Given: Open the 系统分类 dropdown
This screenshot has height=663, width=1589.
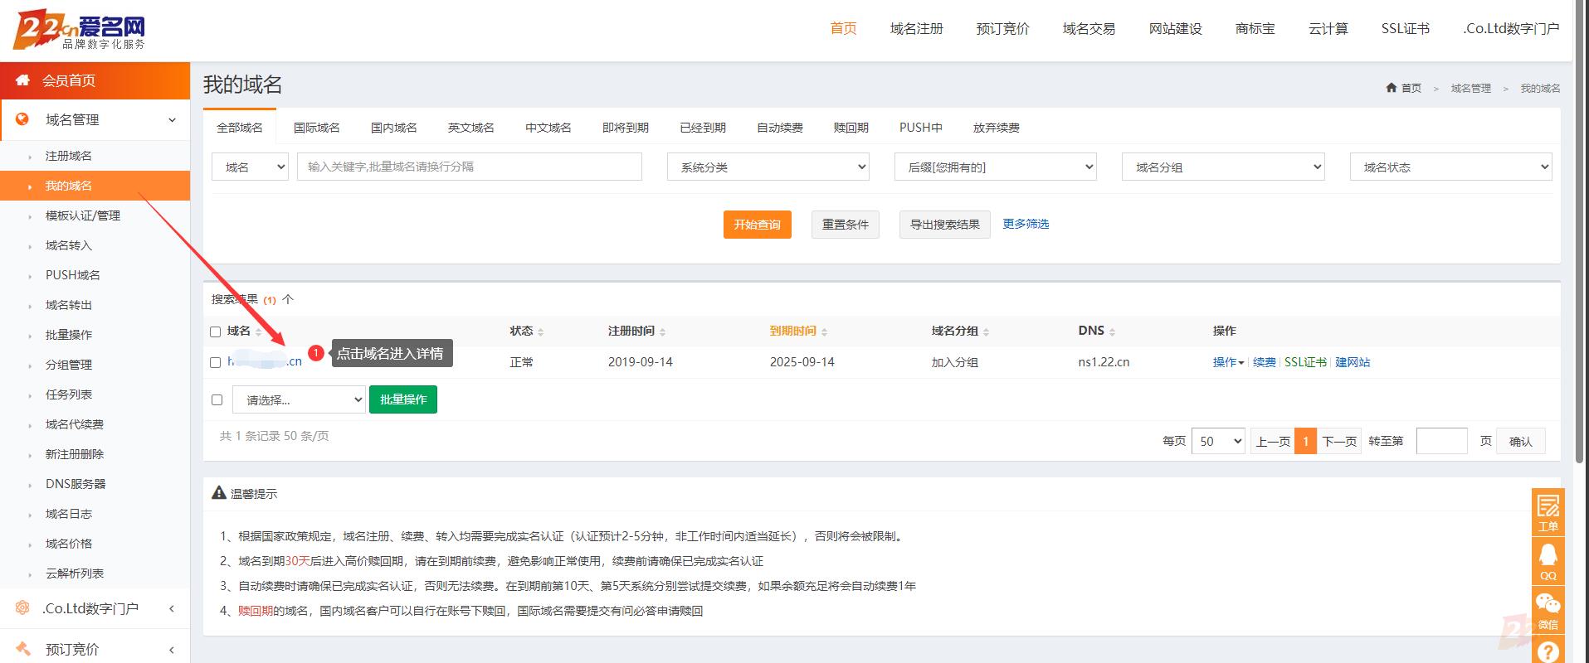Looking at the screenshot, I should (768, 167).
